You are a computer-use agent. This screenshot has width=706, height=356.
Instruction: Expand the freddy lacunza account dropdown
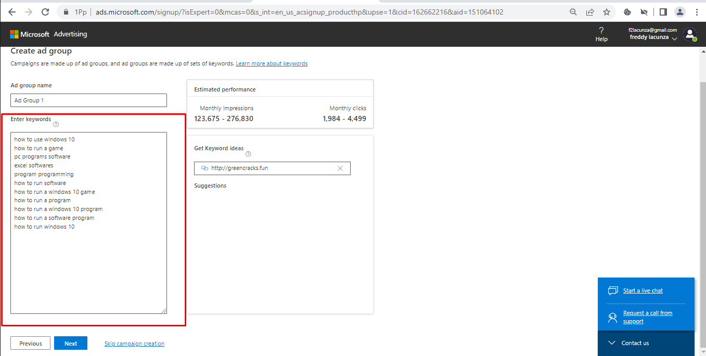tap(675, 39)
